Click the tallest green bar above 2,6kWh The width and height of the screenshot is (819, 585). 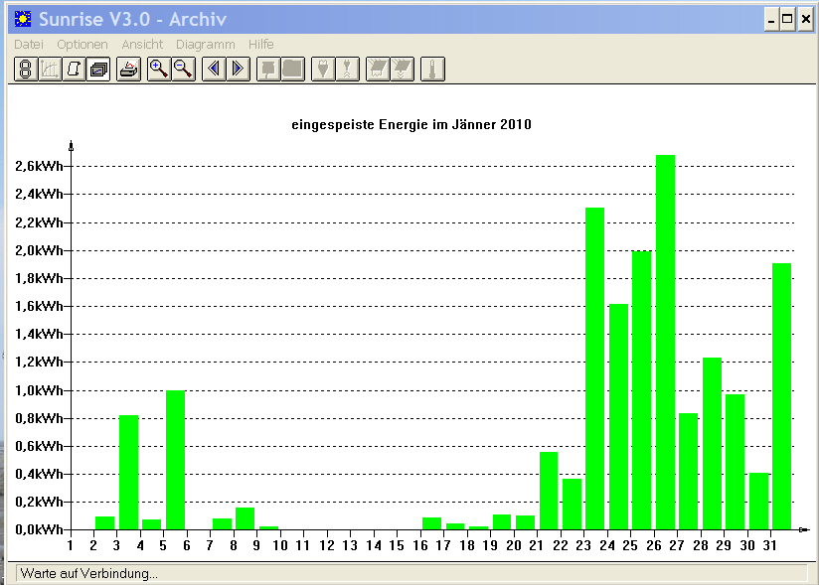[666, 343]
